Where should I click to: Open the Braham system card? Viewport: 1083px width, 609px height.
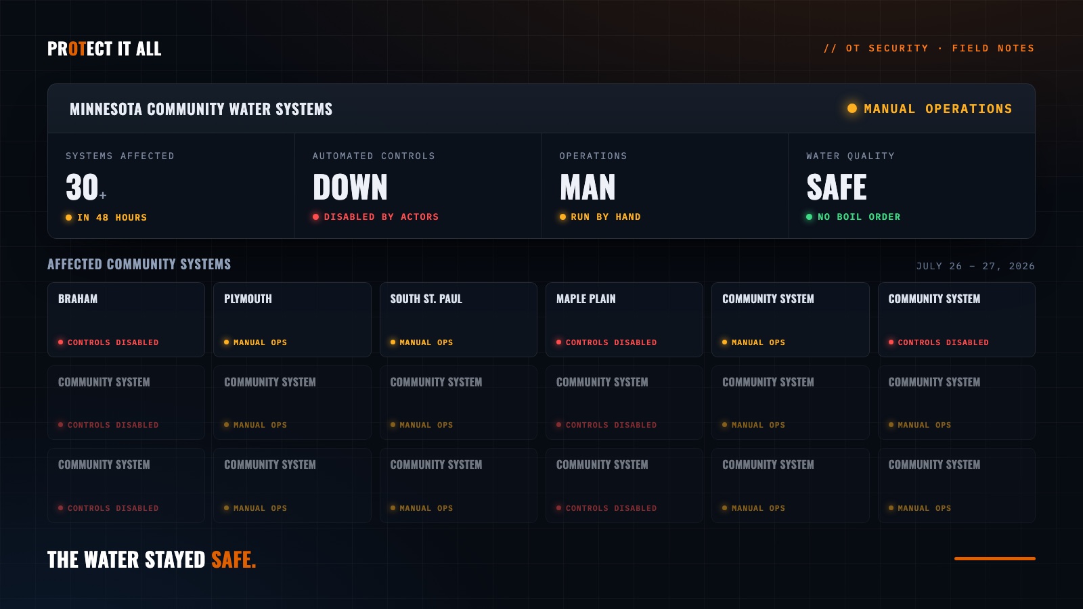pos(126,319)
